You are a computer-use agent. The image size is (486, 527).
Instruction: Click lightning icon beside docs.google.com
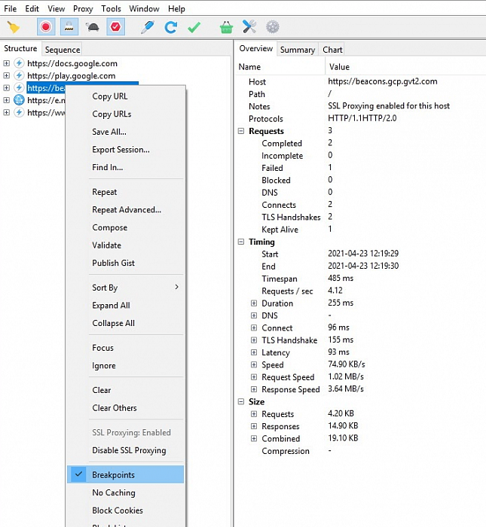tap(19, 63)
